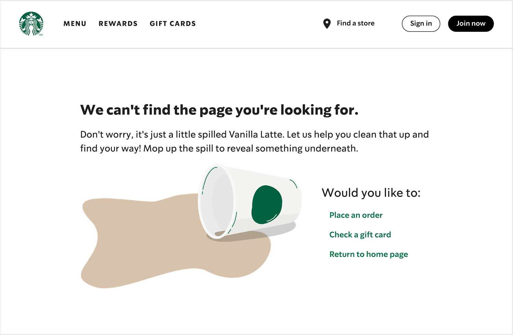Follow the Place an order link

point(356,215)
